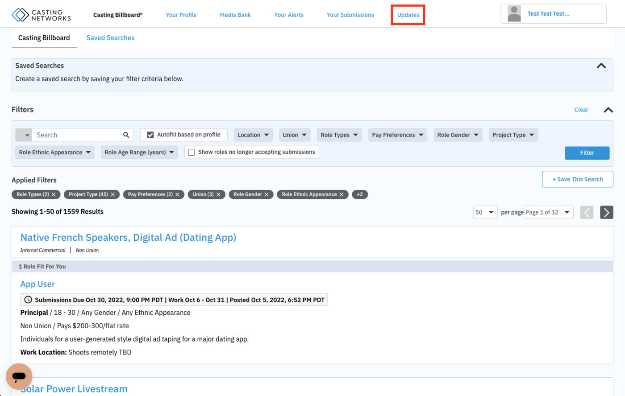Click Showing 1-50 of 1559 Results text
Image resolution: width=625 pixels, height=396 pixels.
(x=58, y=211)
